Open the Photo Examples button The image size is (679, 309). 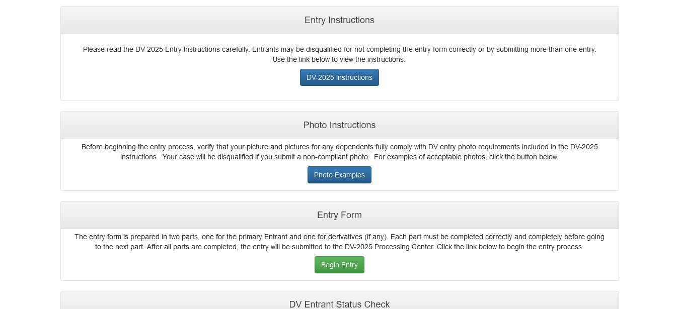(339, 175)
